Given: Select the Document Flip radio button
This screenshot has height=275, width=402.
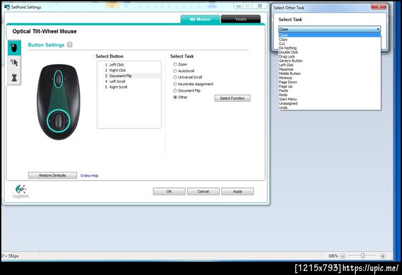Looking at the screenshot, I should pyautogui.click(x=175, y=90).
